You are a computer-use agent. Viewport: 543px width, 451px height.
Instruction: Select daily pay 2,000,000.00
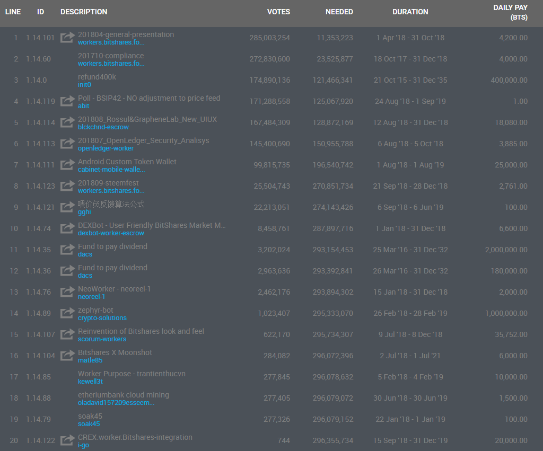point(506,250)
